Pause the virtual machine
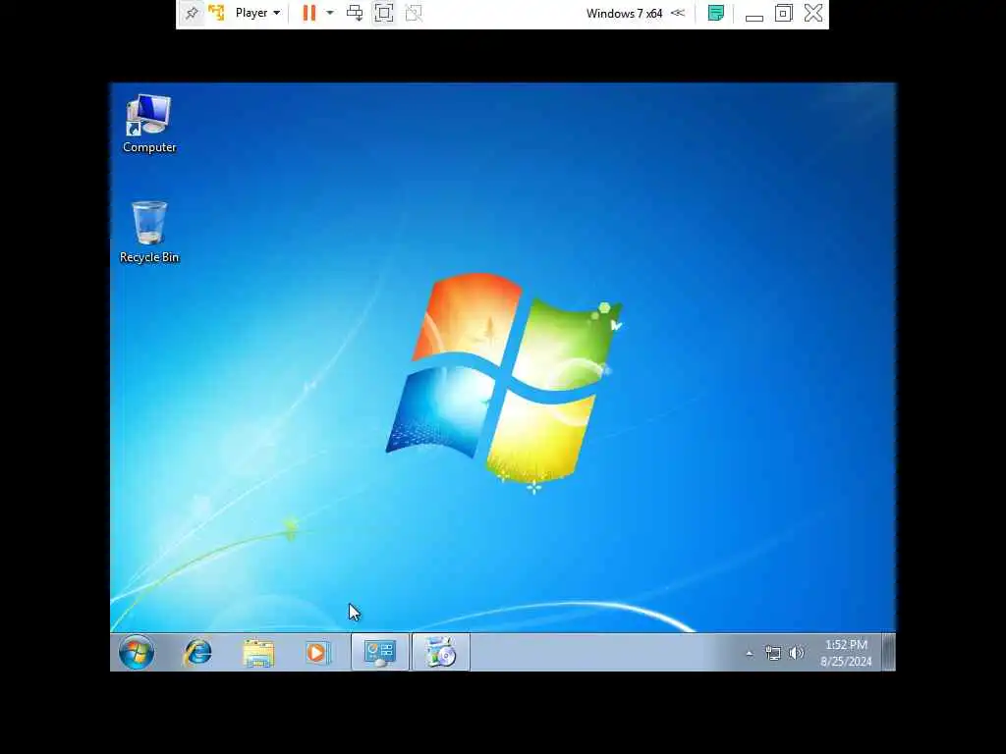Screen dimensions: 1006x754 coord(309,13)
